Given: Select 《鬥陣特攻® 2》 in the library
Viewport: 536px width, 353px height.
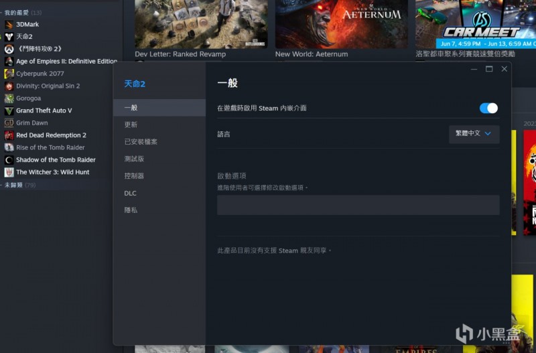Looking at the screenshot, I should 40,49.
